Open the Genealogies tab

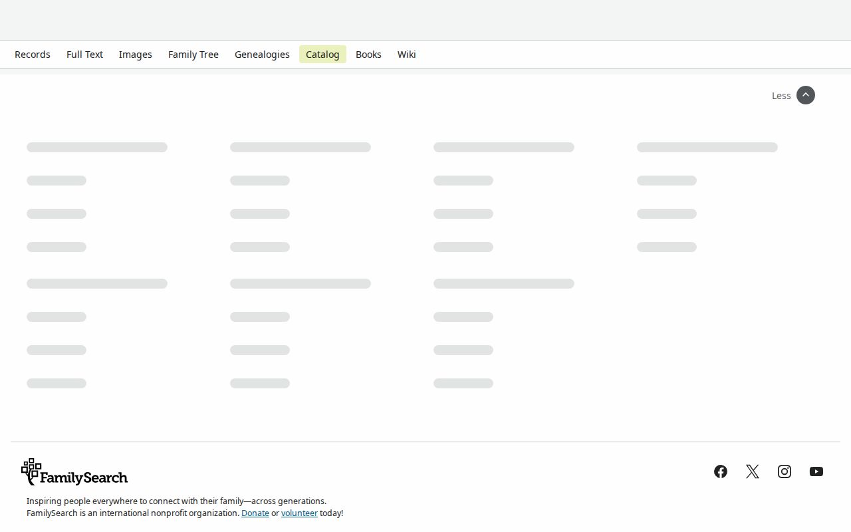[x=262, y=55]
